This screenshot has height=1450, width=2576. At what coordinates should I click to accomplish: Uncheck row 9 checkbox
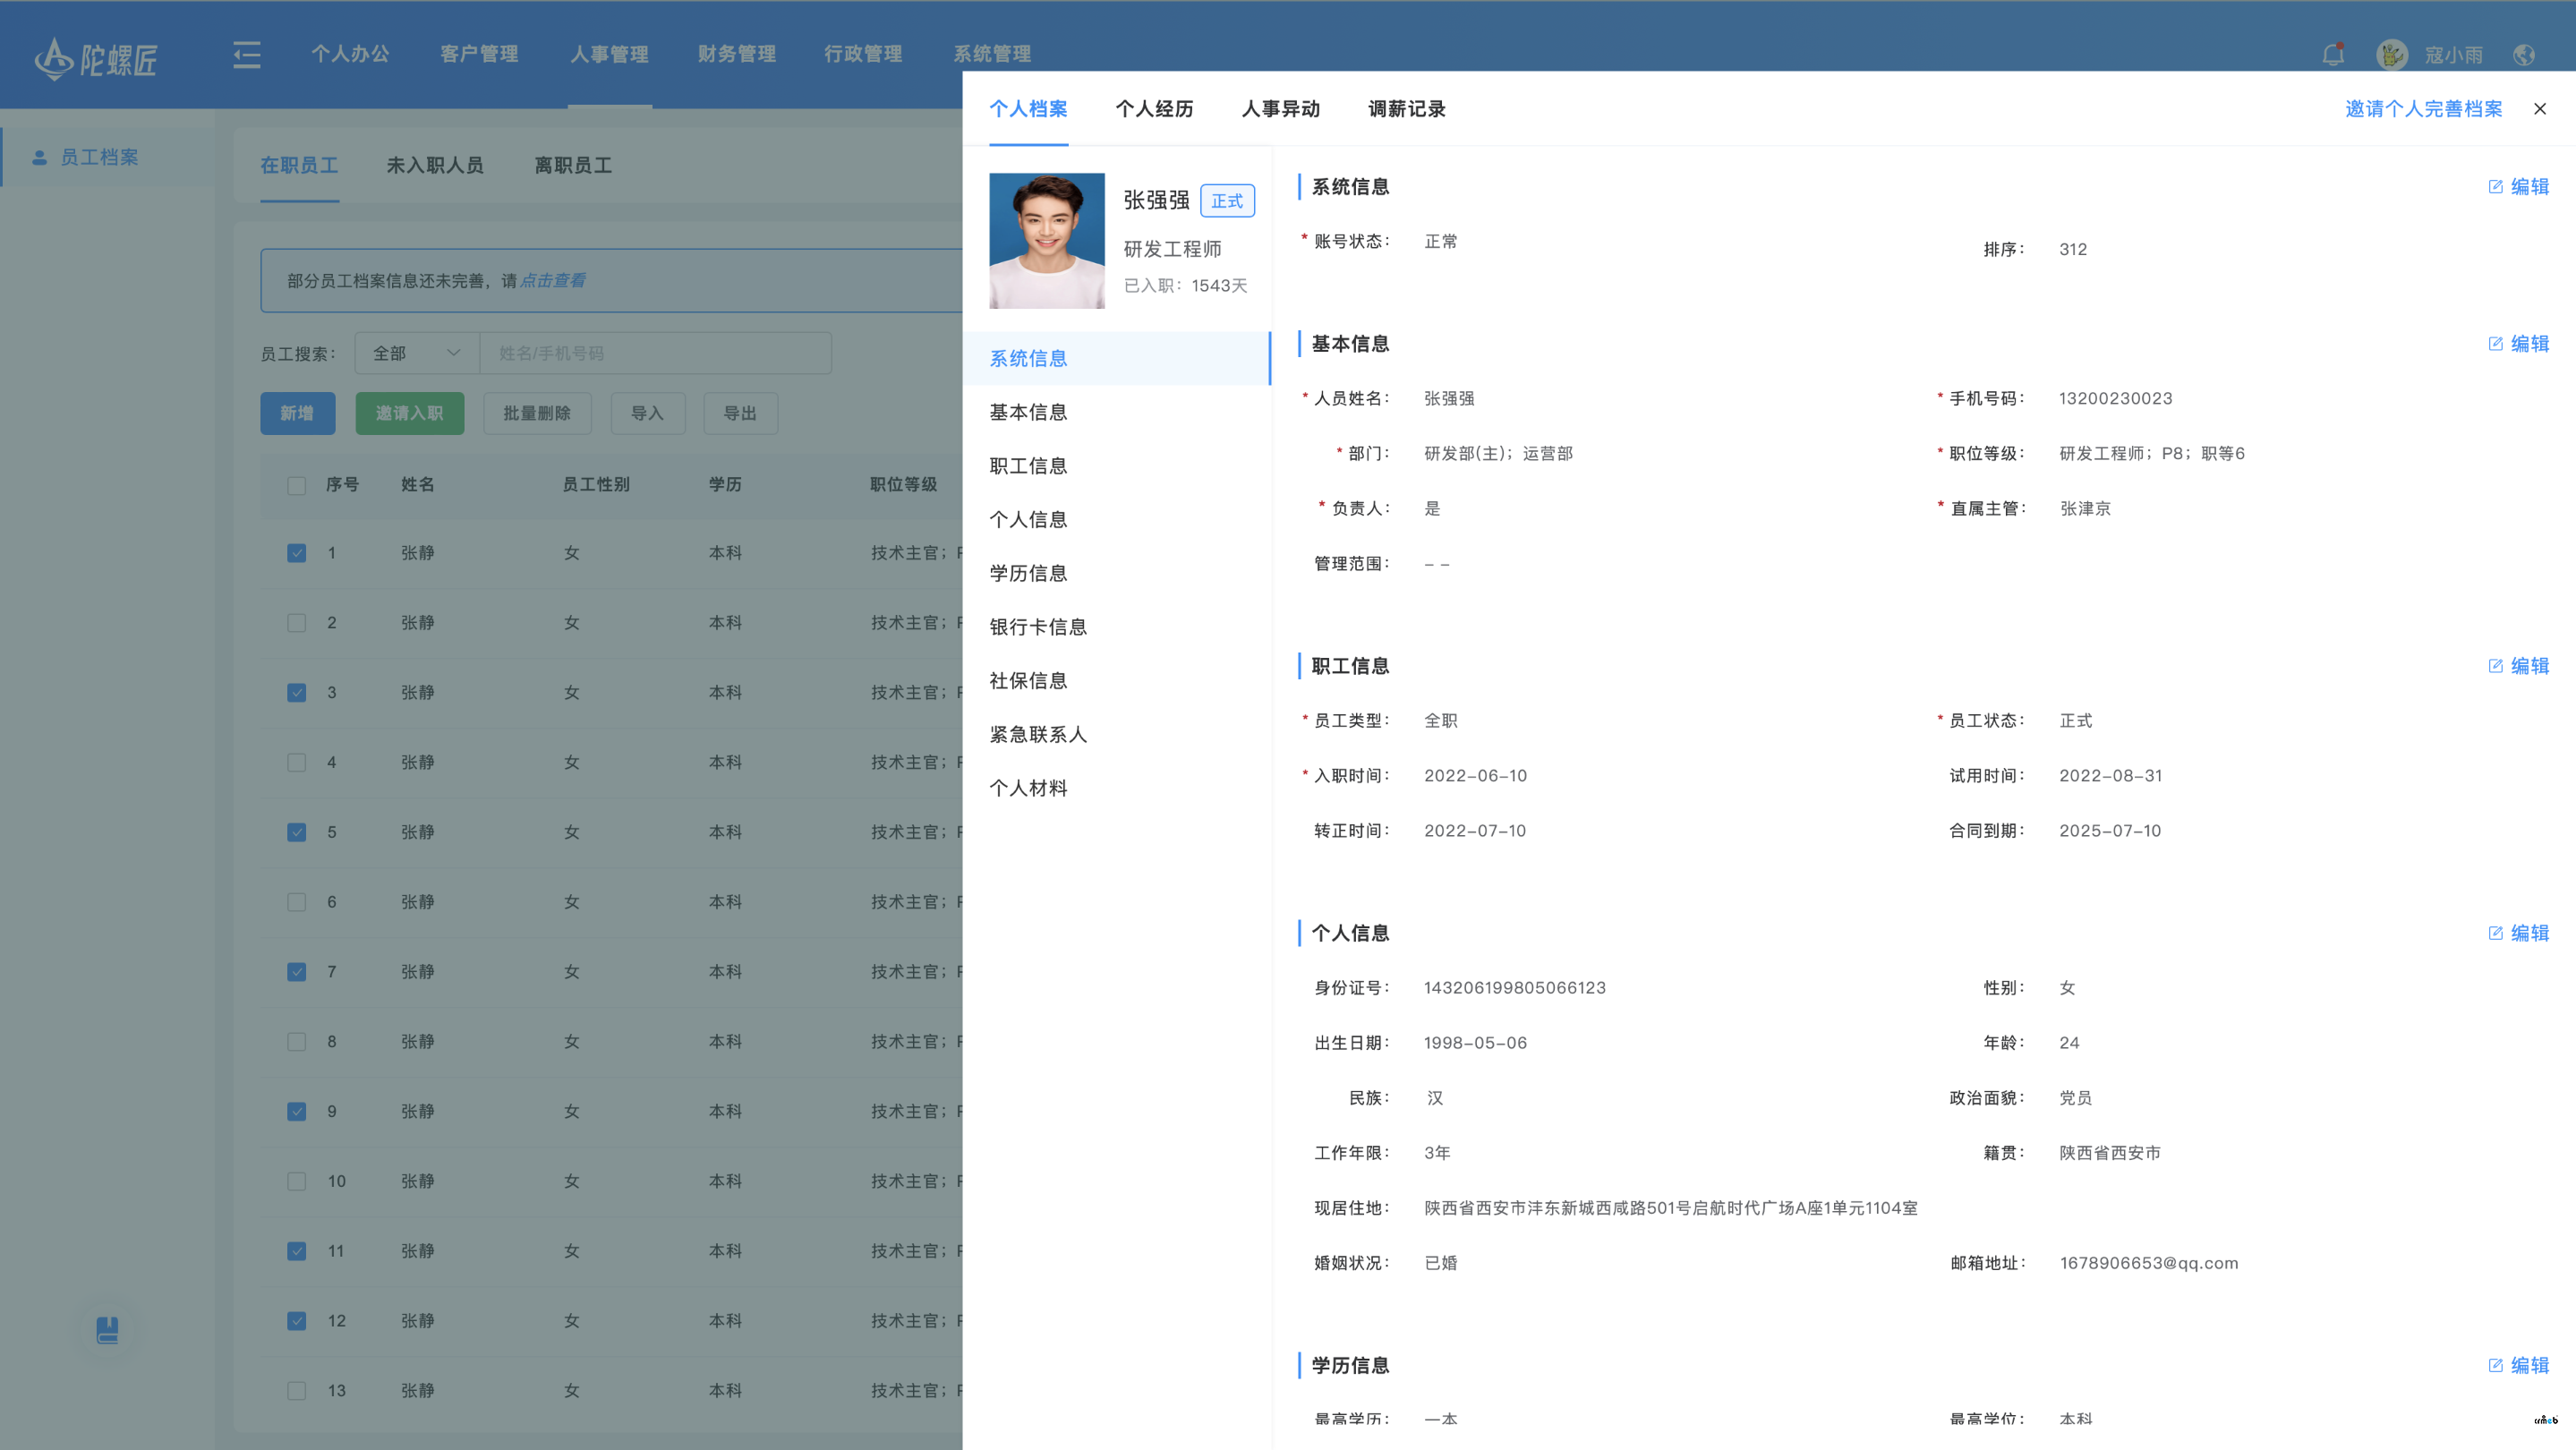(296, 1111)
